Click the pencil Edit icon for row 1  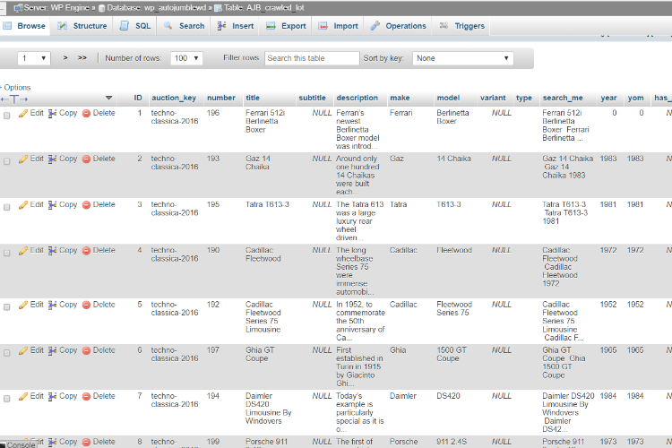23,113
